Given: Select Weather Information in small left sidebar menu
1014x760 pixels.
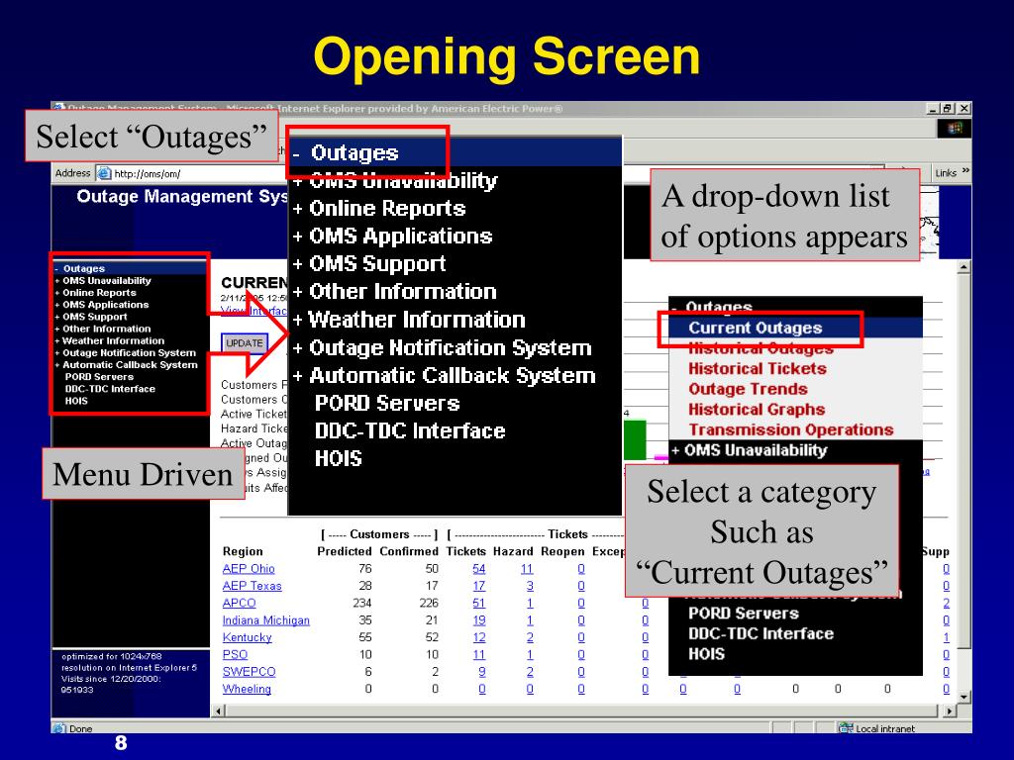Looking at the screenshot, I should 113,340.
